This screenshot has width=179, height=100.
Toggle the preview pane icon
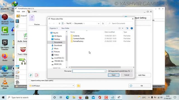tap(127, 28)
